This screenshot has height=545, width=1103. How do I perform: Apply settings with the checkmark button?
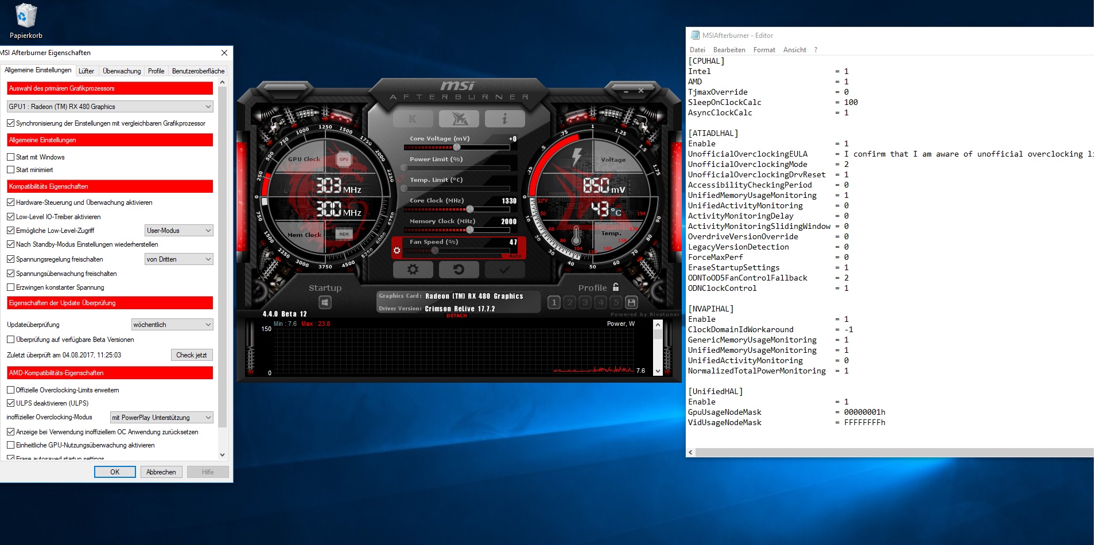(504, 269)
